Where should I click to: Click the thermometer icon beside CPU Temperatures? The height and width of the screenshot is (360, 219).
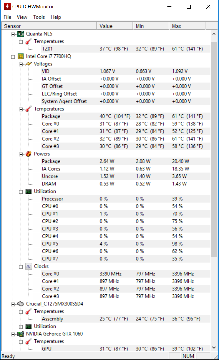28,109
